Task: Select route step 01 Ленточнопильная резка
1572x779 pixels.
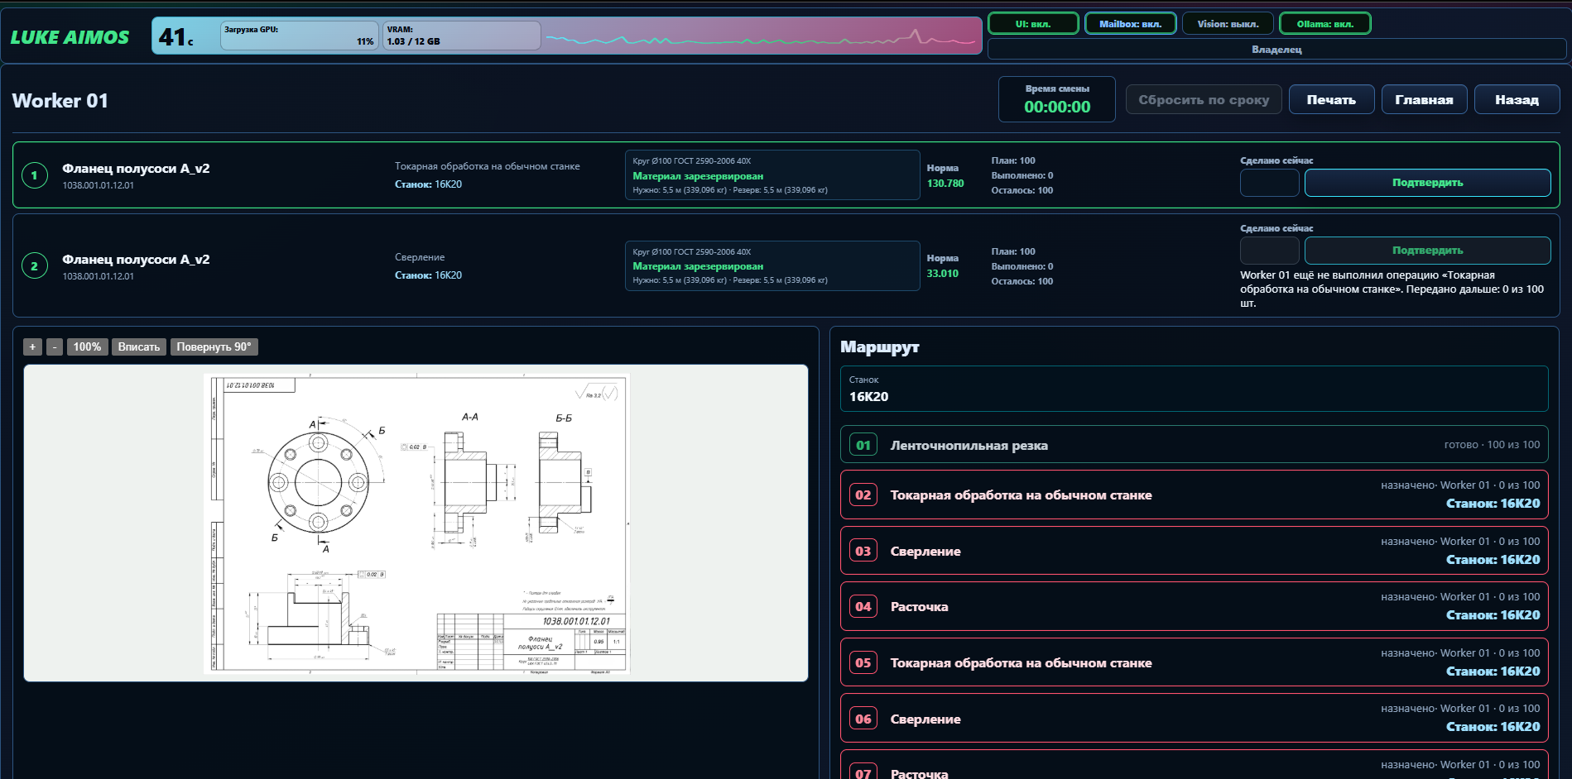Action: [1194, 445]
